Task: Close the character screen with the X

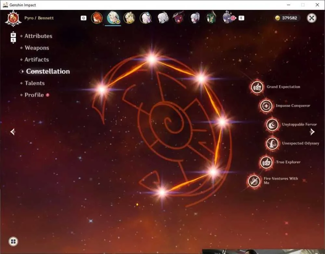Action: point(312,18)
